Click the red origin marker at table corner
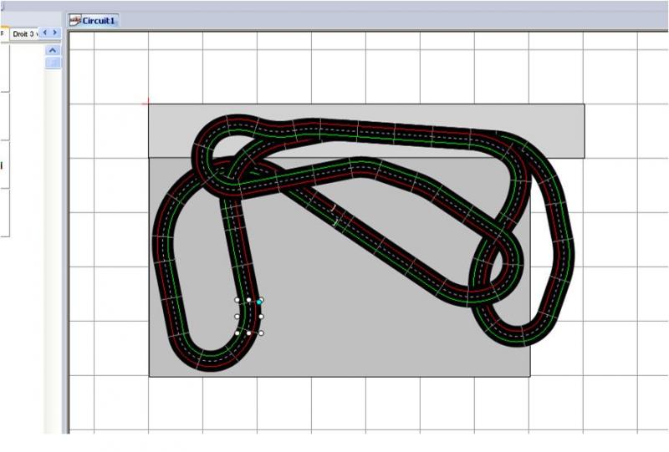Viewport: 669px width, 452px height. pyautogui.click(x=148, y=103)
